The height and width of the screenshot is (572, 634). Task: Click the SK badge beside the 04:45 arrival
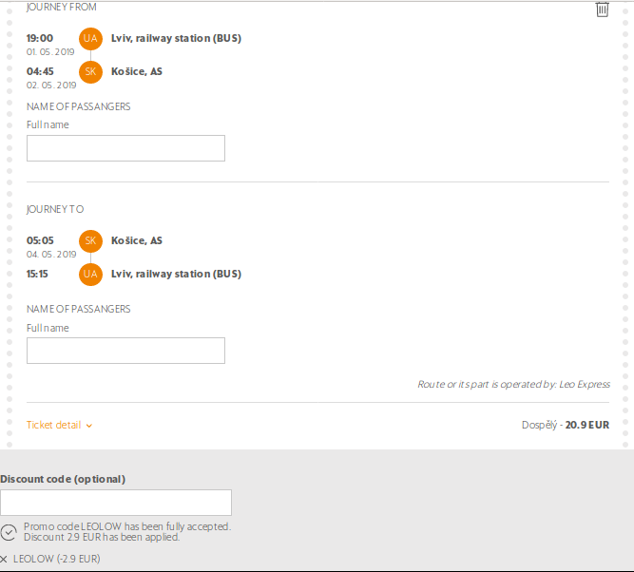tap(90, 72)
